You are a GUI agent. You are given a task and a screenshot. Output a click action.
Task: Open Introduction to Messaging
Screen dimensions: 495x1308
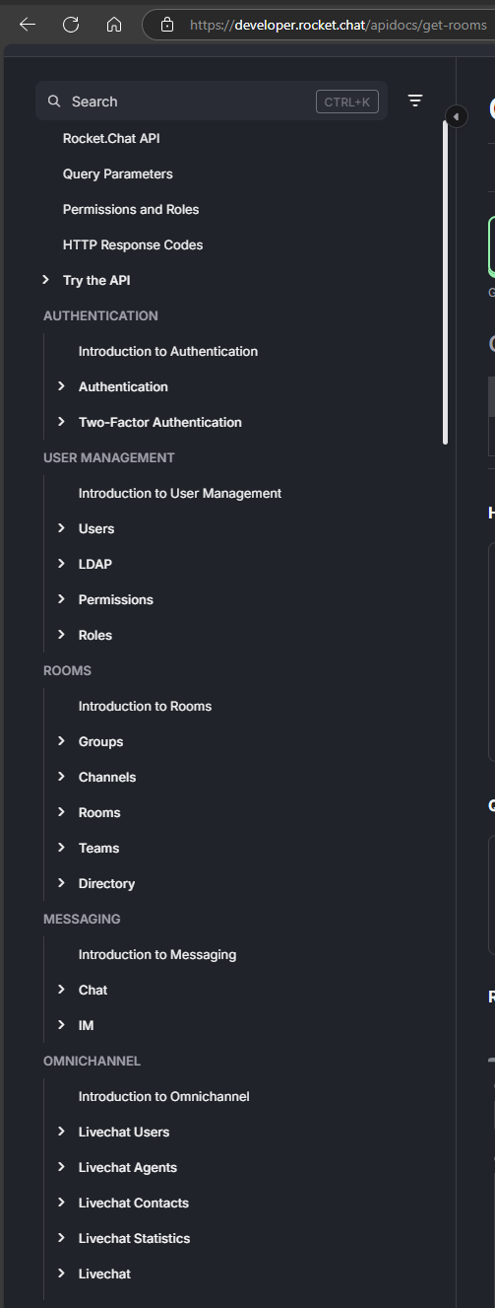[x=157, y=954]
